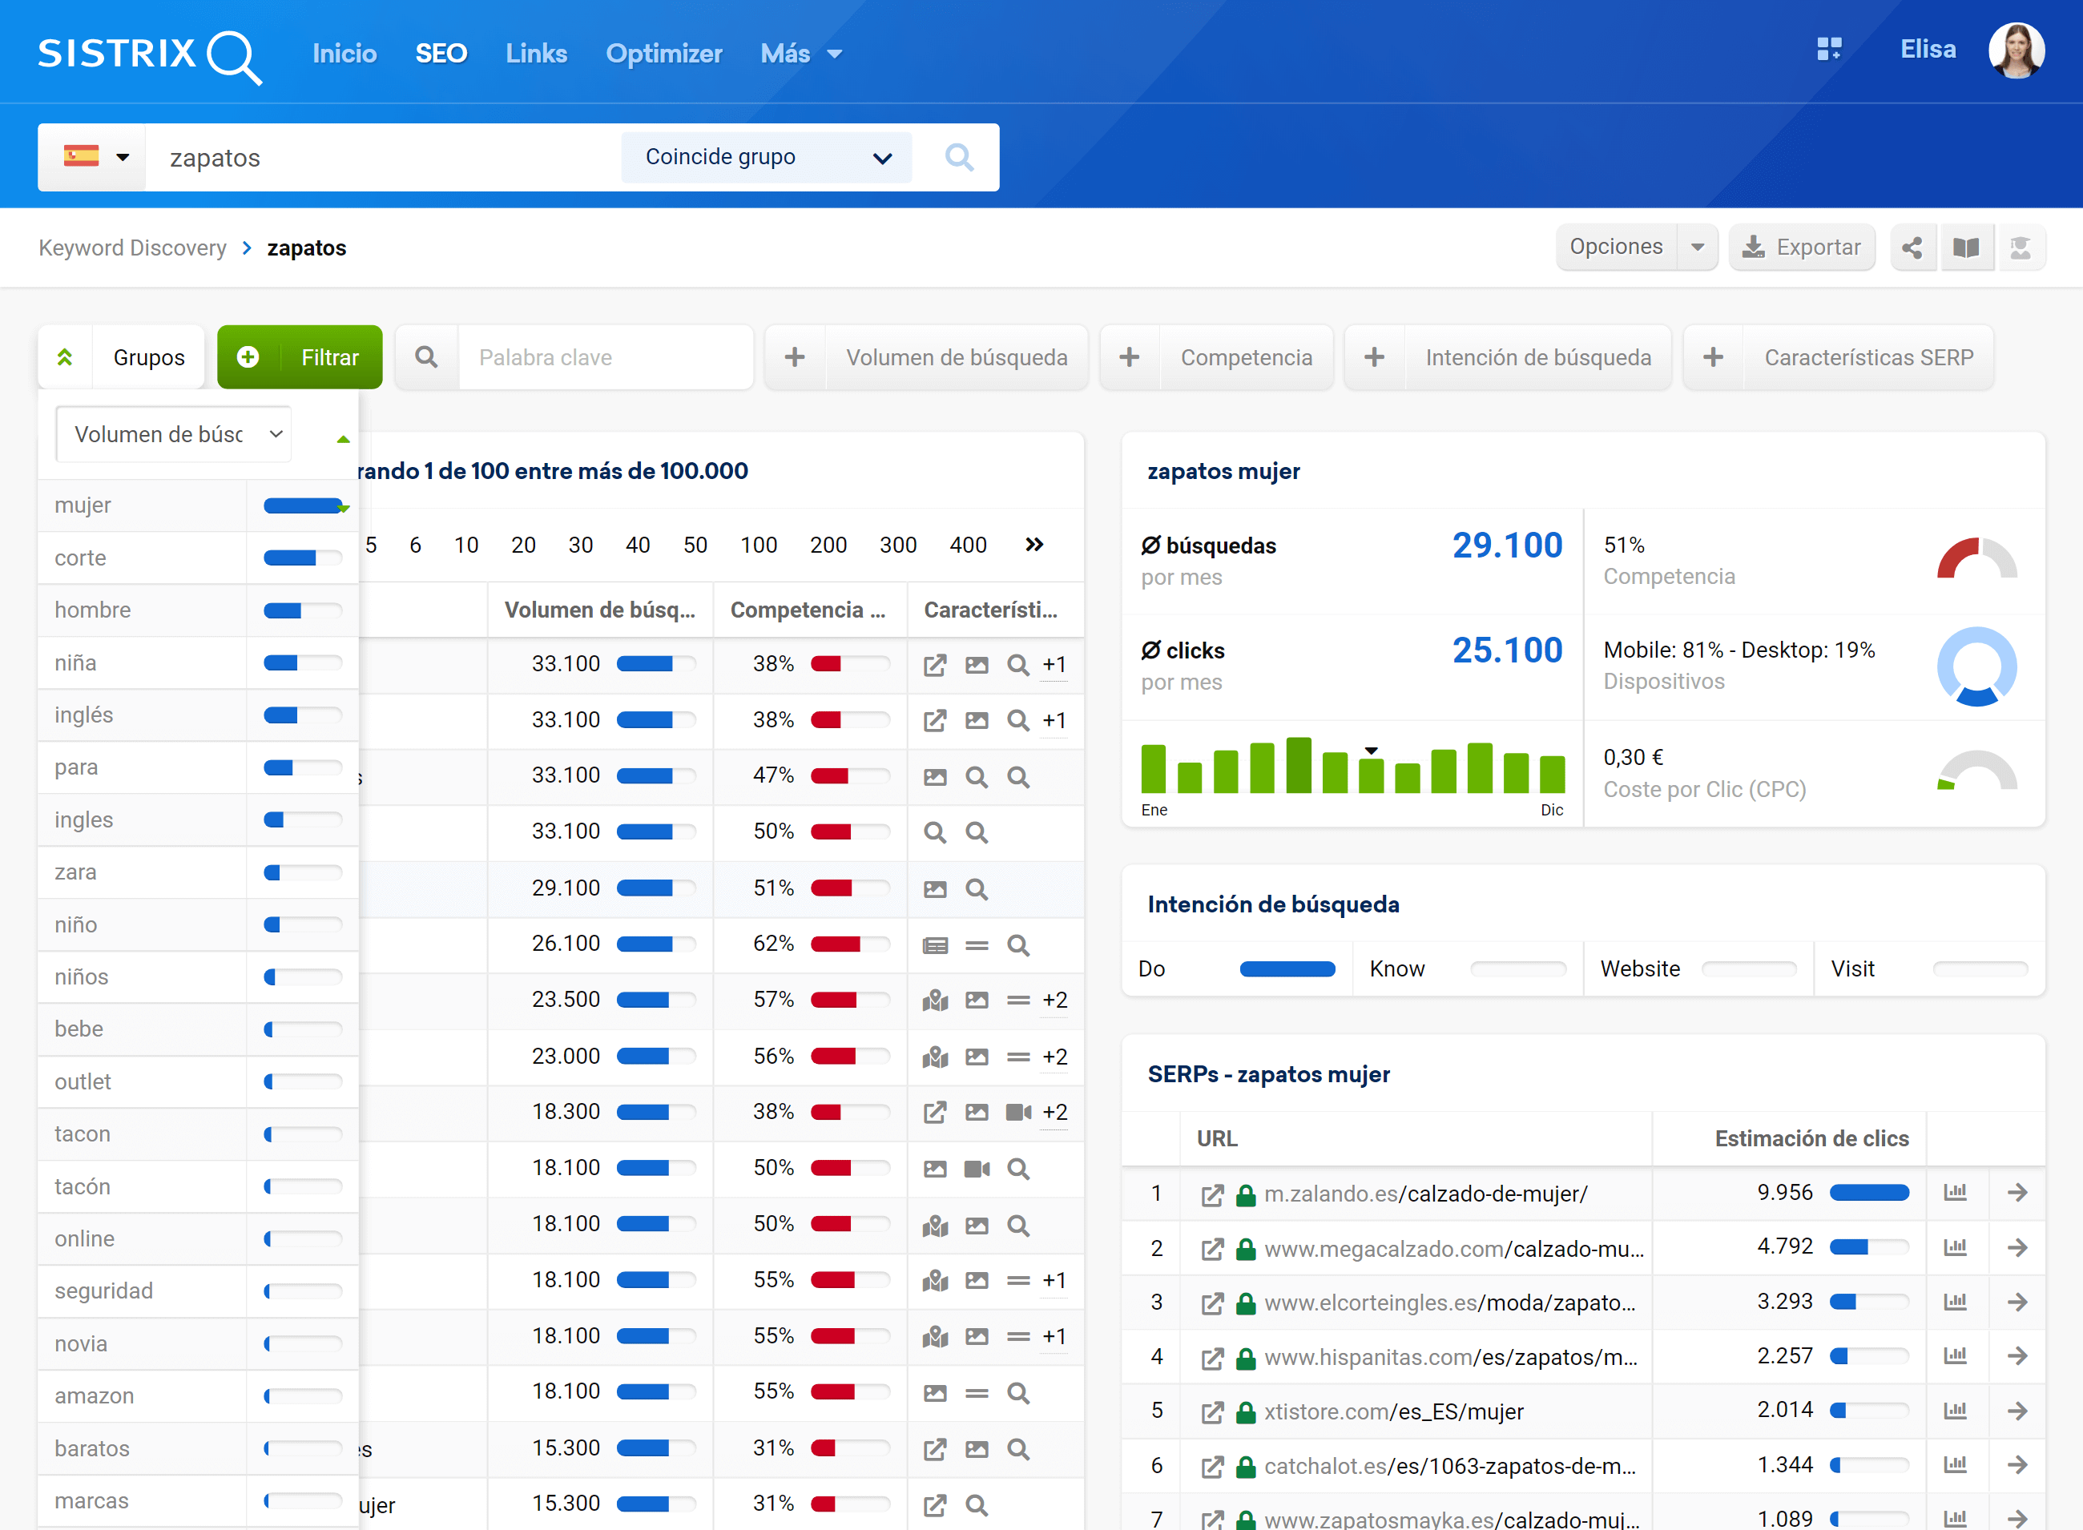This screenshot has height=1530, width=2083.
Task: Collapse the Grupos panel toggle
Action: [65, 357]
